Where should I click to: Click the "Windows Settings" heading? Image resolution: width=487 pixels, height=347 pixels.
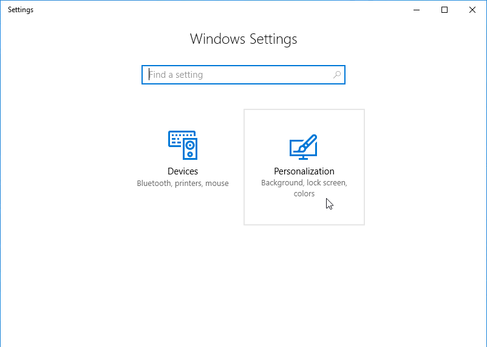click(243, 39)
